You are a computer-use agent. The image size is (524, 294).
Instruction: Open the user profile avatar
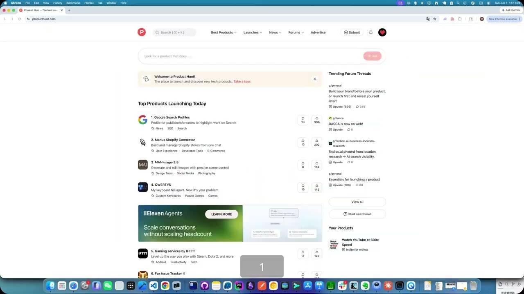coord(382,32)
